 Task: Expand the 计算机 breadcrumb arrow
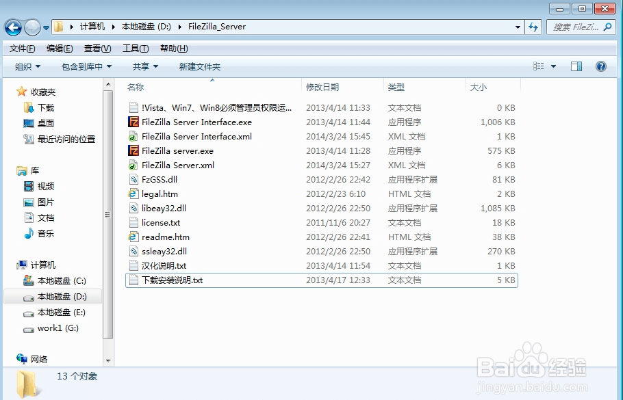pyautogui.click(x=114, y=27)
